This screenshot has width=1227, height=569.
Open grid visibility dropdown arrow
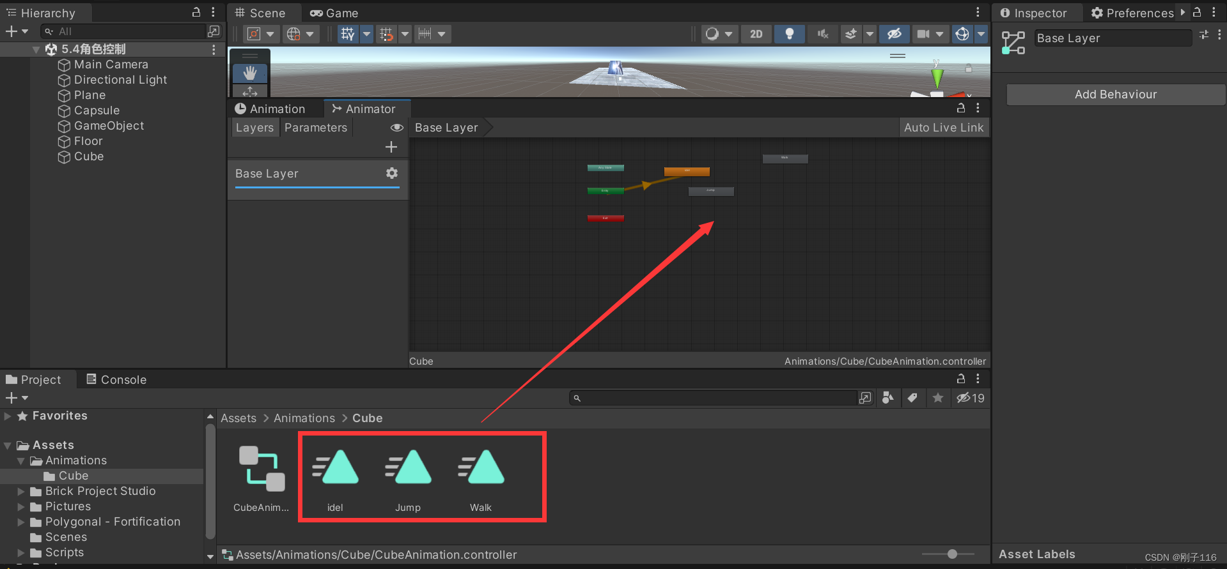click(x=367, y=34)
